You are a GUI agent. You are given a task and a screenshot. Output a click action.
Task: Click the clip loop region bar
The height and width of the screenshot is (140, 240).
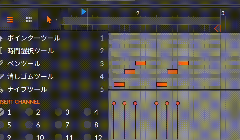pyautogui.click(x=140, y=21)
